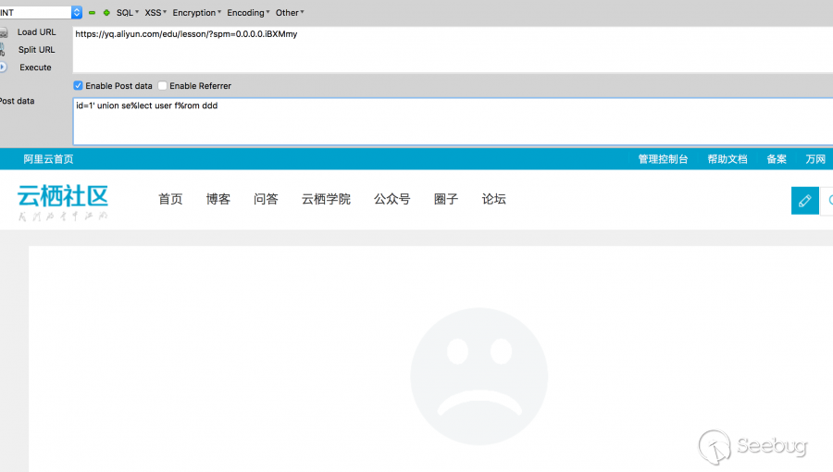Open 阿里云首页 link

coord(48,159)
